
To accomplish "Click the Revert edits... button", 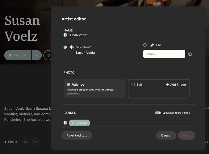I will [x=77, y=136].
